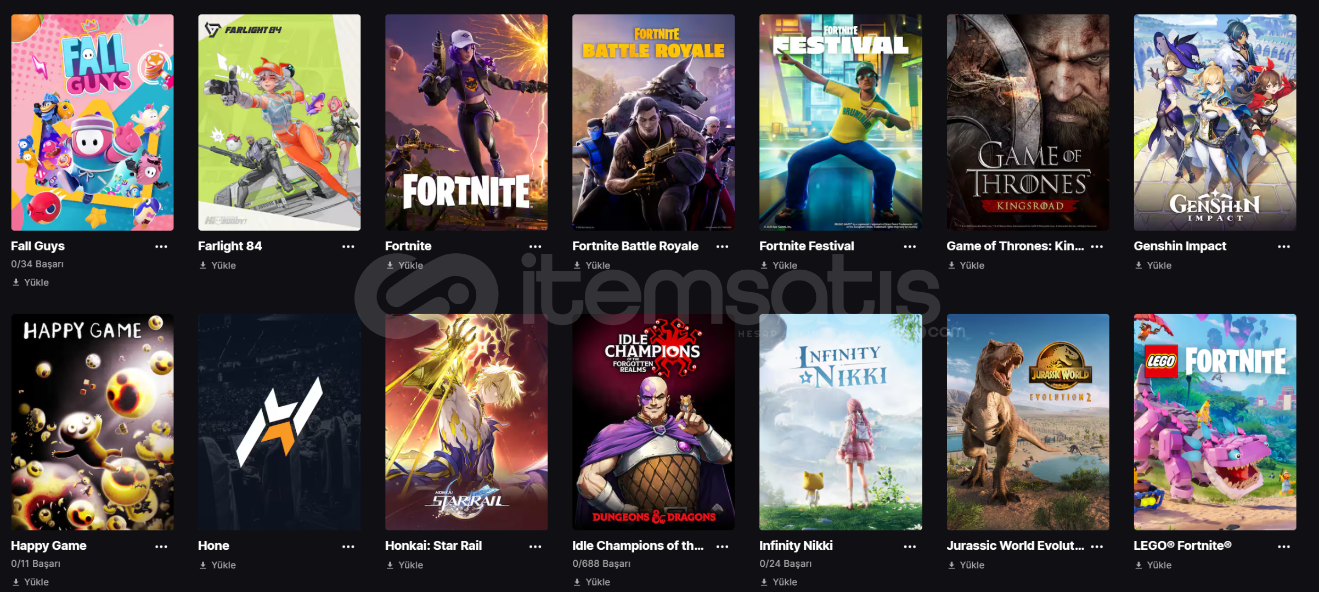Open the Happy Game title link
Viewport: 1319px width, 592px height.
point(49,545)
